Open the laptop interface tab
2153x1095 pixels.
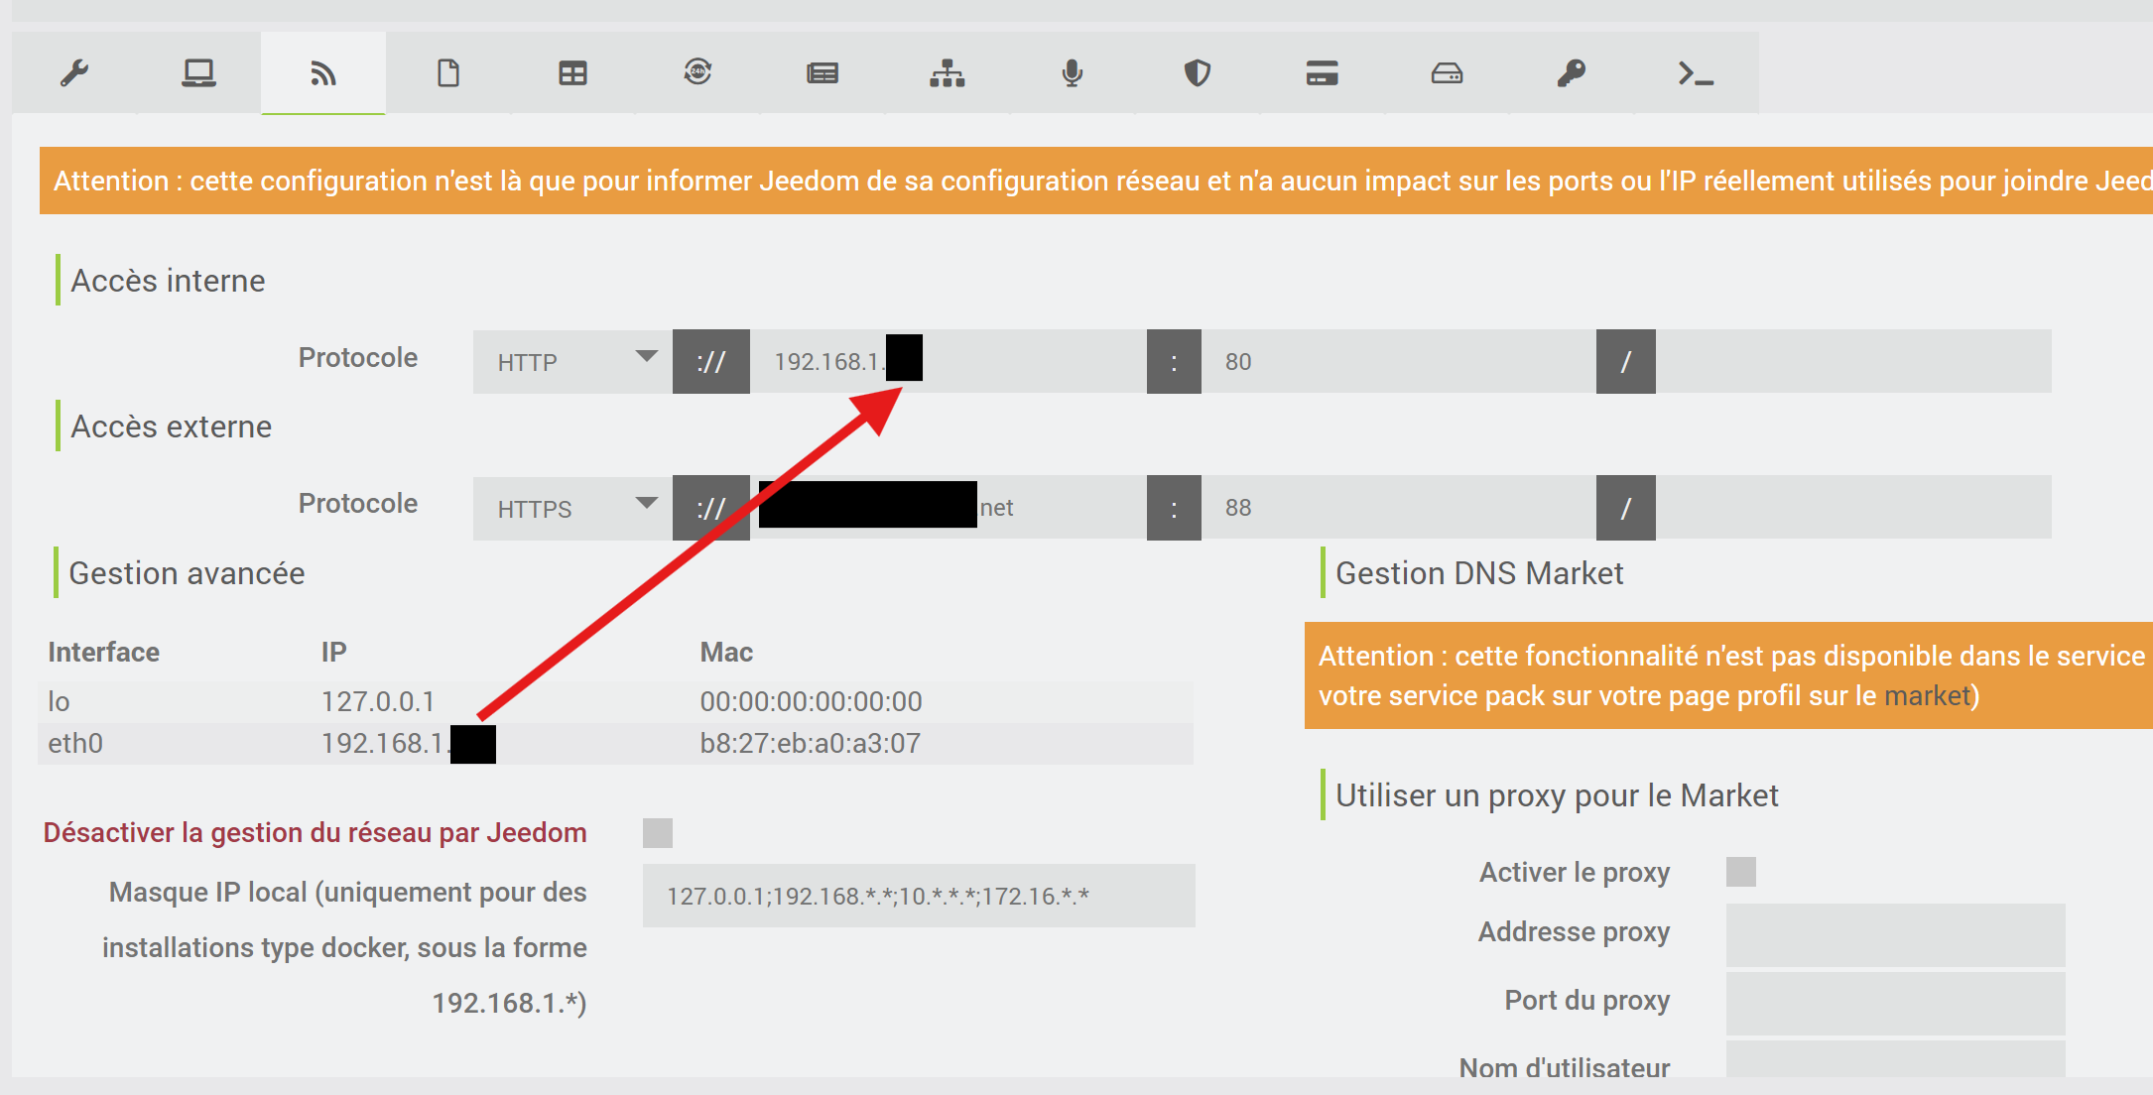click(198, 73)
